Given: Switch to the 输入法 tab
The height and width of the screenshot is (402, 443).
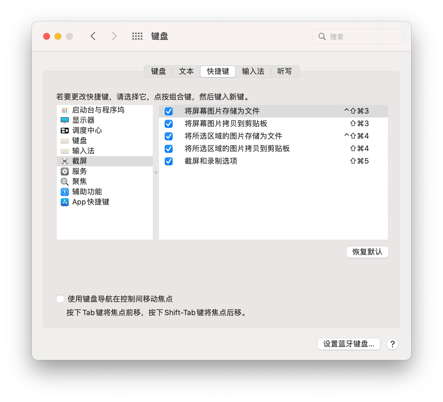Looking at the screenshot, I should pos(253,71).
